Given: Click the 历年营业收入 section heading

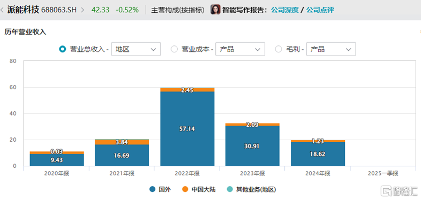Looking at the screenshot, I should 25,32.
